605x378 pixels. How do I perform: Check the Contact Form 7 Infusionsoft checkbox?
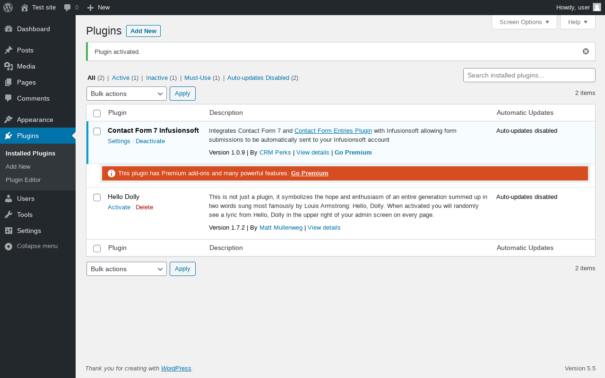(97, 131)
